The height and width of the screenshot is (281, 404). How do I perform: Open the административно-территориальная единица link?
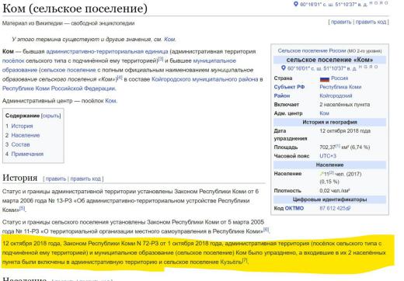(x=107, y=51)
